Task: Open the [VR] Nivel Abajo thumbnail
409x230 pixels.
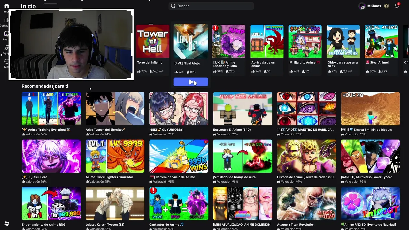Action: coord(191,41)
